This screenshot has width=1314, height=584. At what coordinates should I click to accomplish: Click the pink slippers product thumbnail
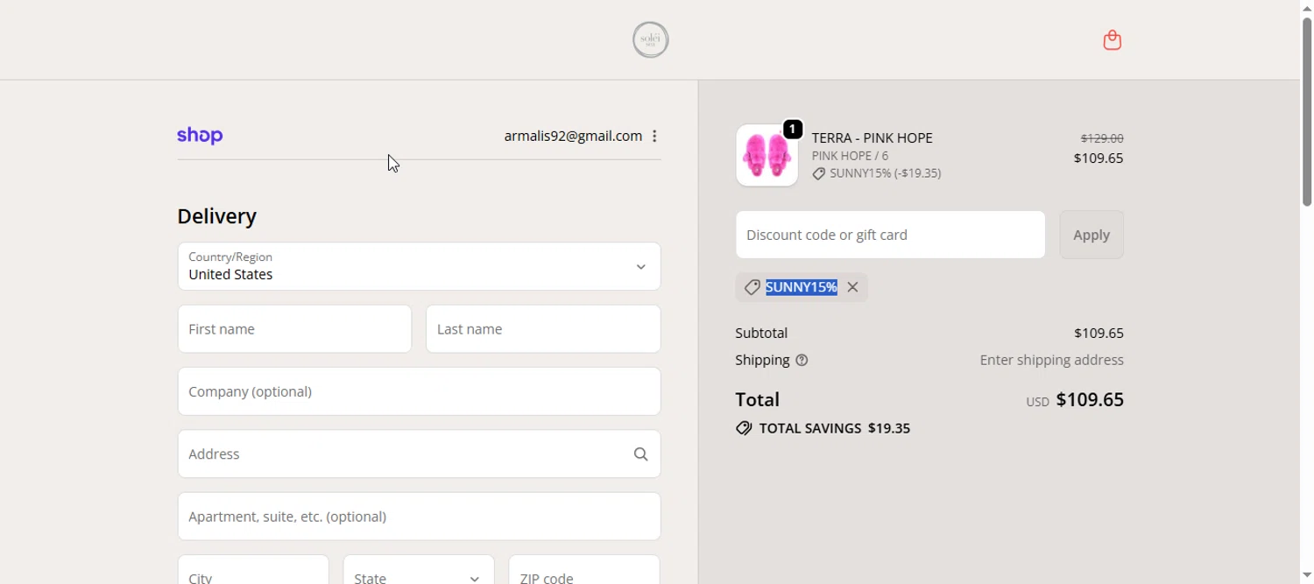point(766,155)
